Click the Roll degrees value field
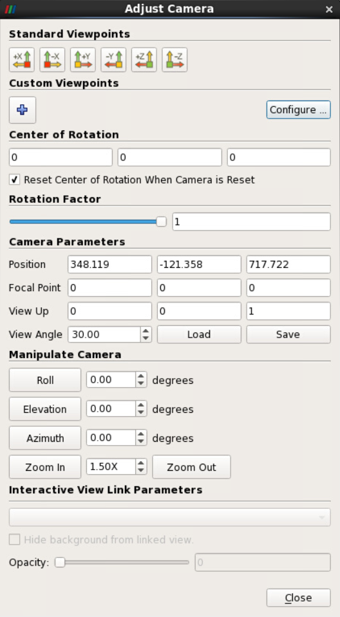The height and width of the screenshot is (617, 340). coord(111,380)
